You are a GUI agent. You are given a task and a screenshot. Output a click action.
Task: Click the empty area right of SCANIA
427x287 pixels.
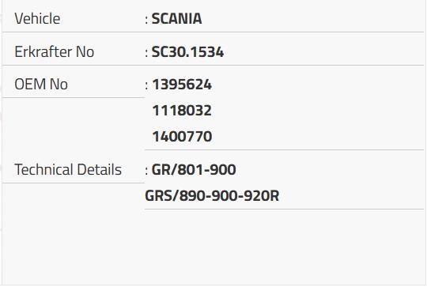pyautogui.click(x=312, y=18)
